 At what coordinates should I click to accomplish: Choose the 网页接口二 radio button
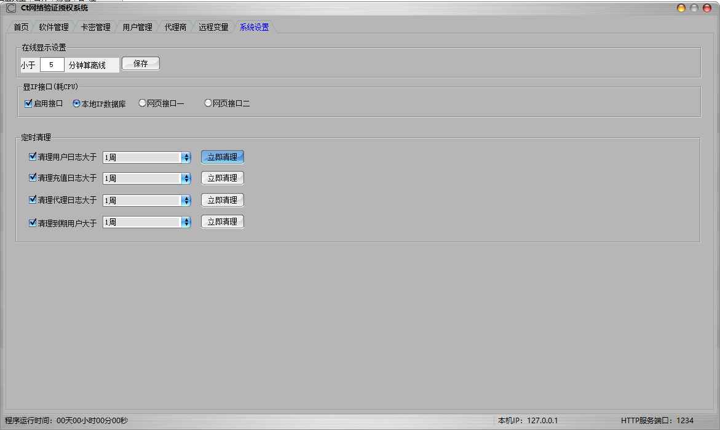click(208, 103)
